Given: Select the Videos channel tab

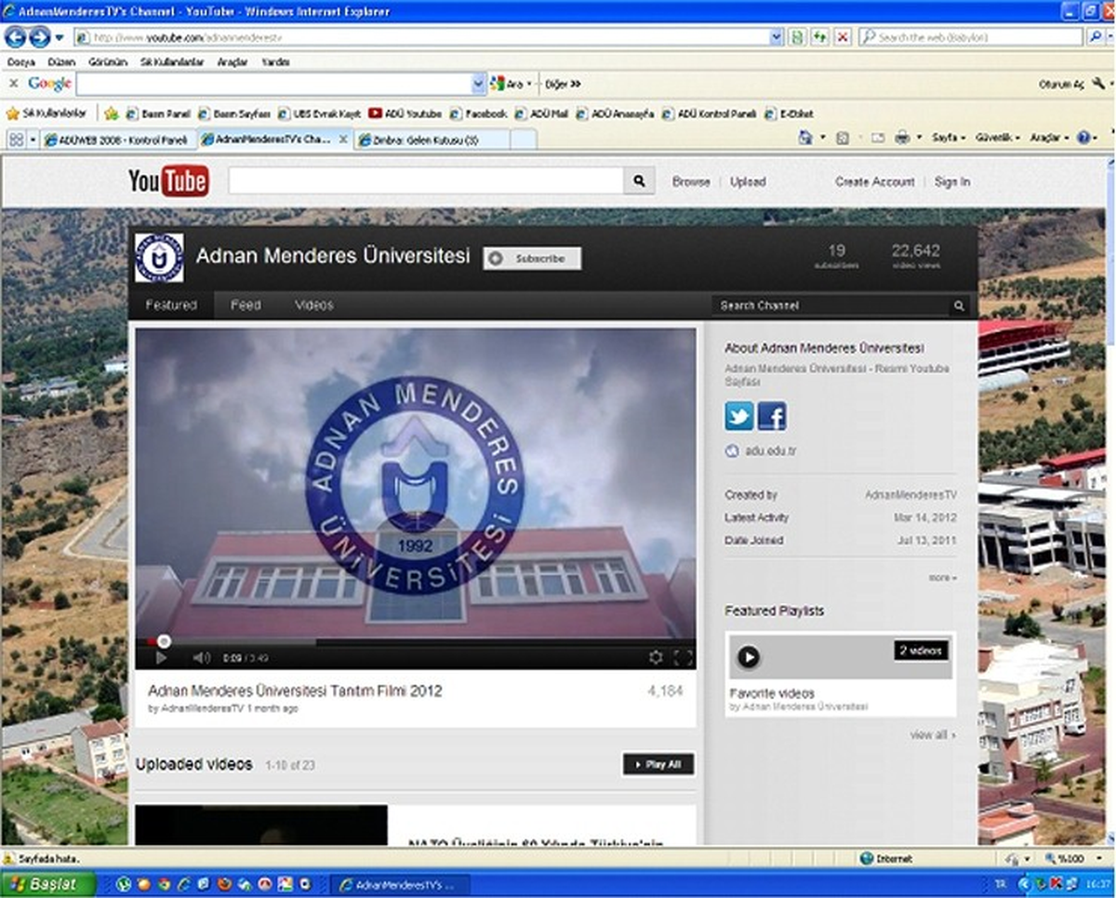Looking at the screenshot, I should coord(314,305).
